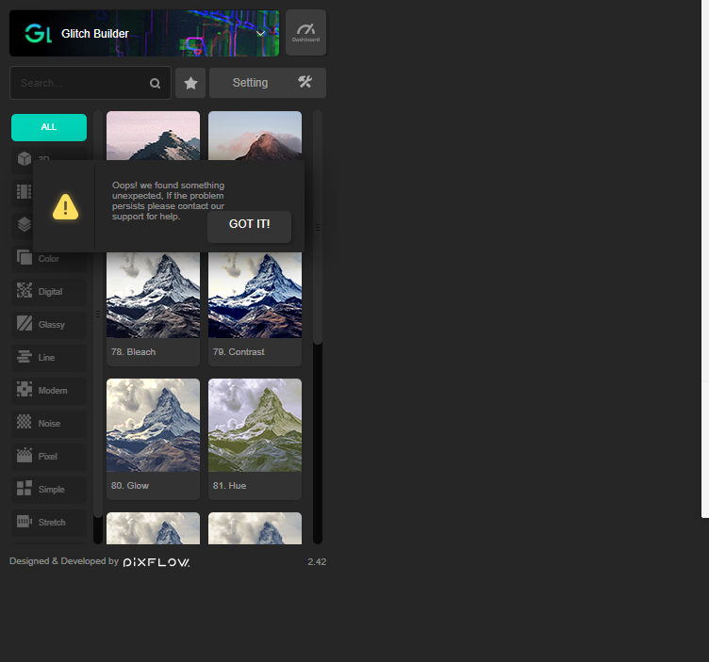Click the star favorites icon
This screenshot has width=709, height=662.
[x=190, y=83]
